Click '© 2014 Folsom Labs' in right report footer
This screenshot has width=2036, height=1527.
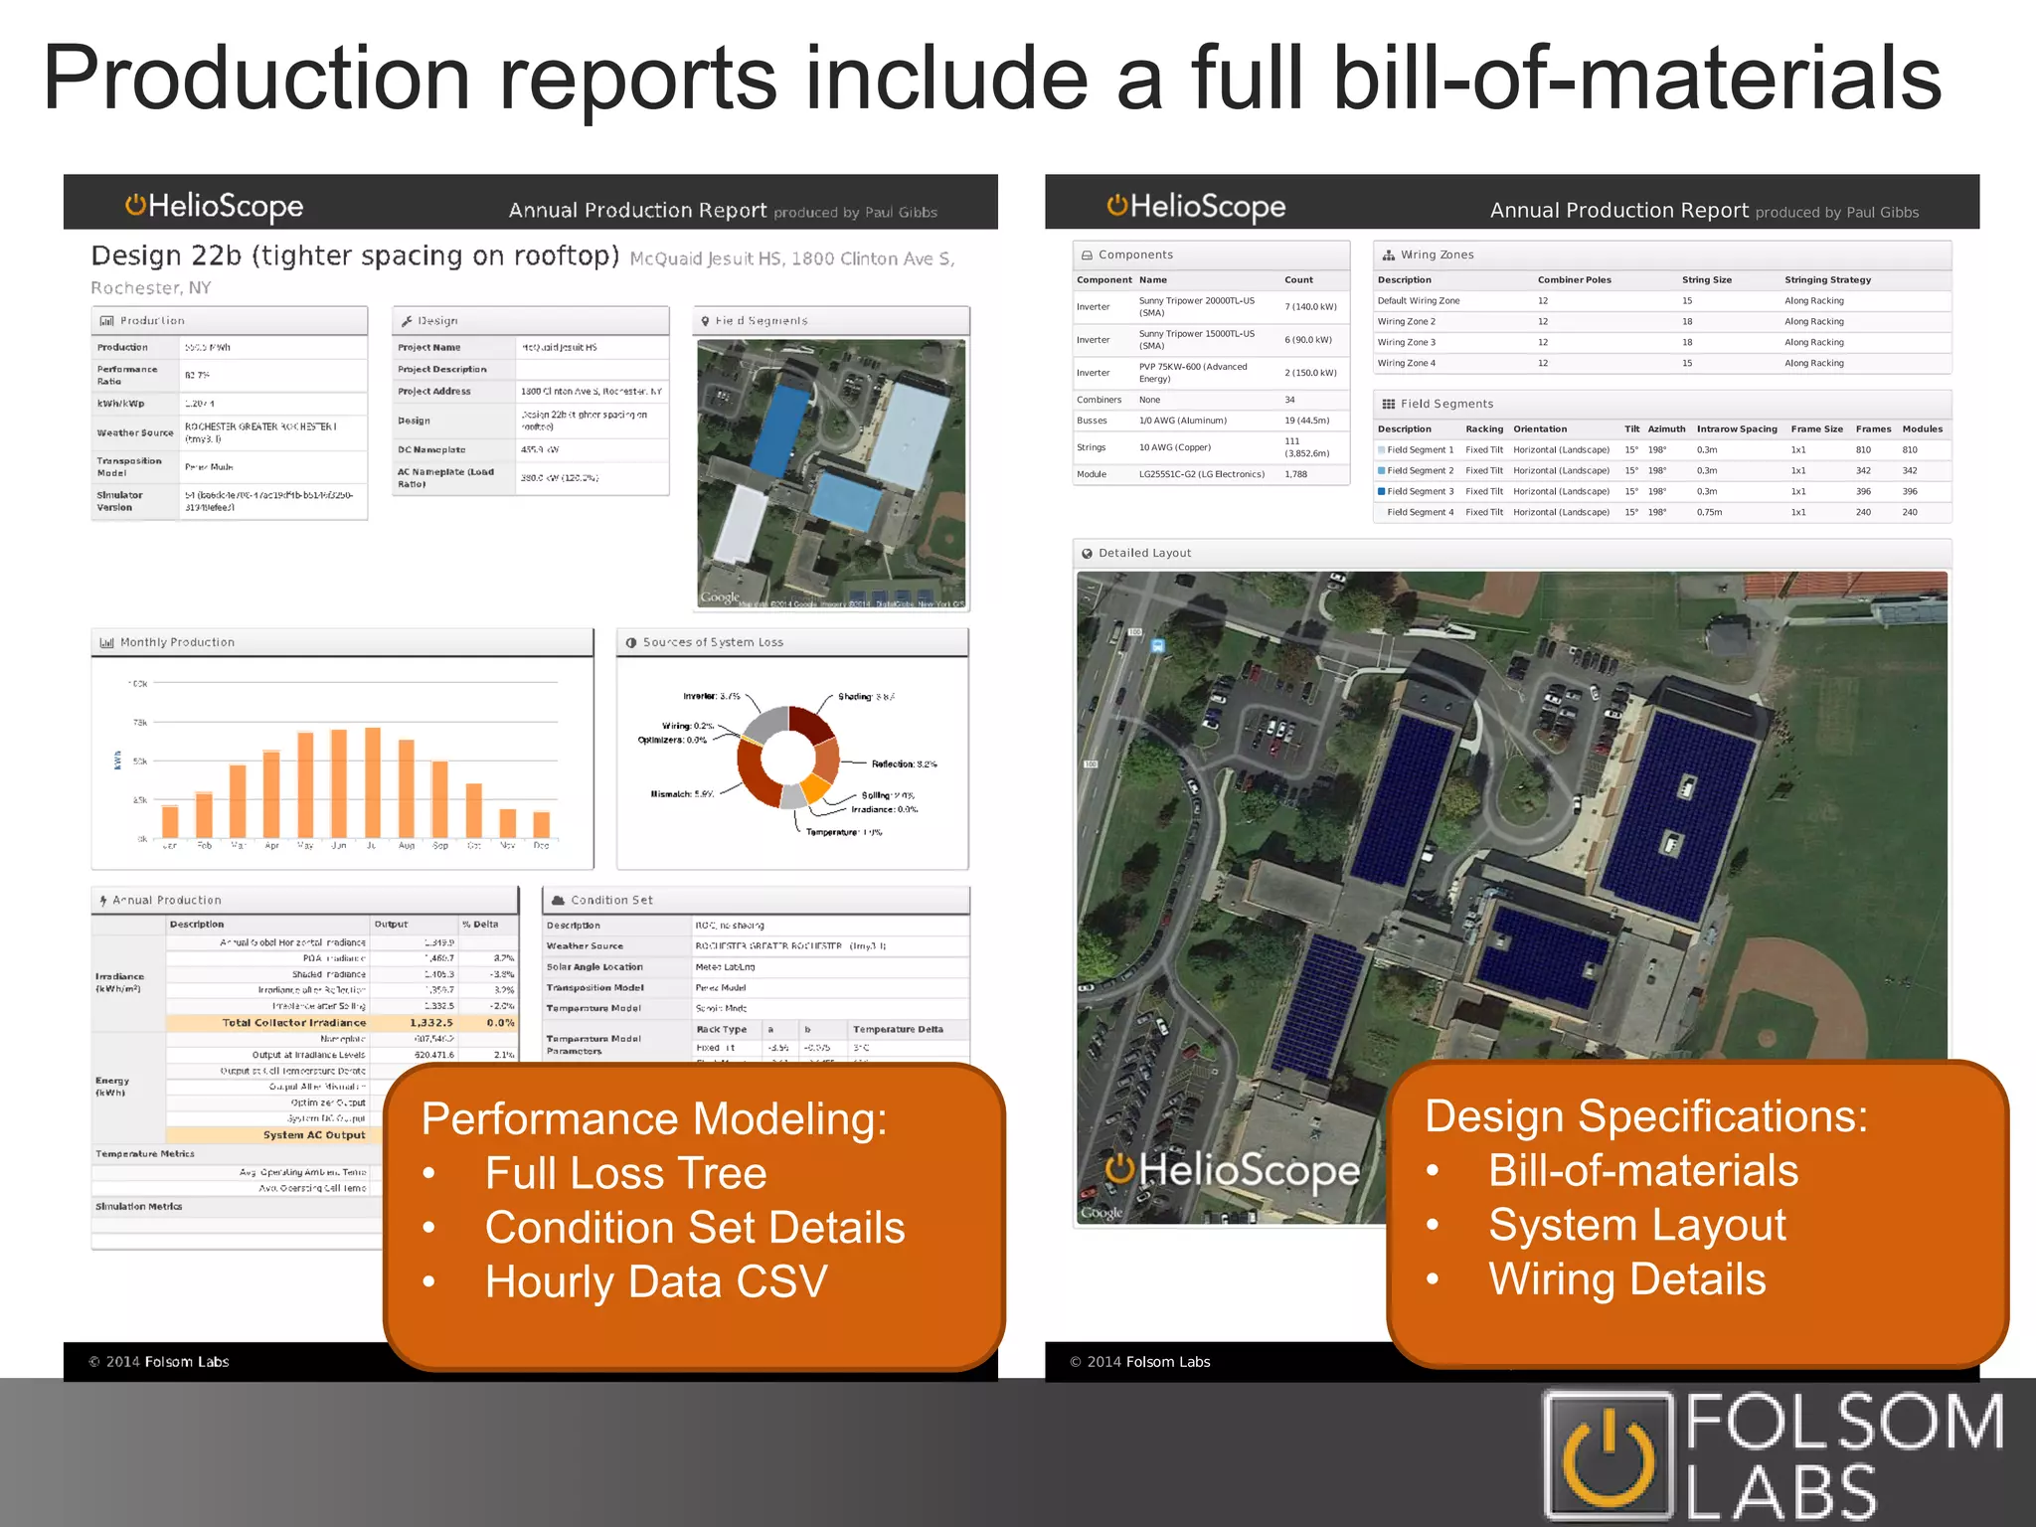click(1140, 1362)
